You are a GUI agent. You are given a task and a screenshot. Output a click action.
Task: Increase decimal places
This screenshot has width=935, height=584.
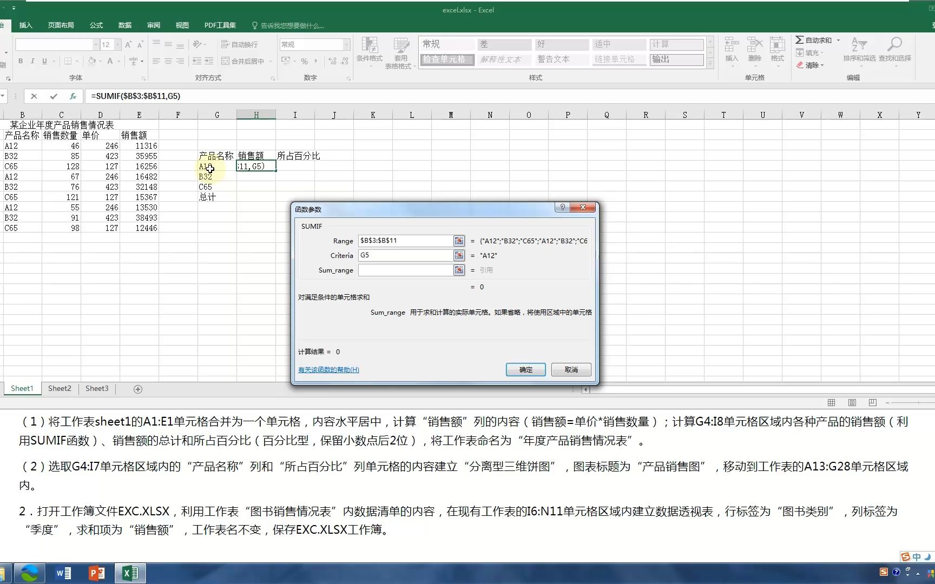[332, 61]
